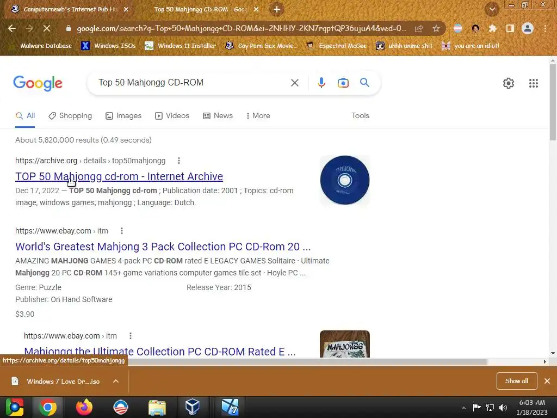Open the Tools search options

[x=360, y=116]
